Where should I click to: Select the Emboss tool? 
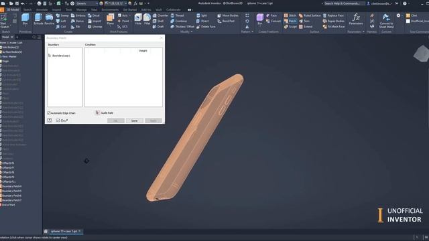click(78, 15)
